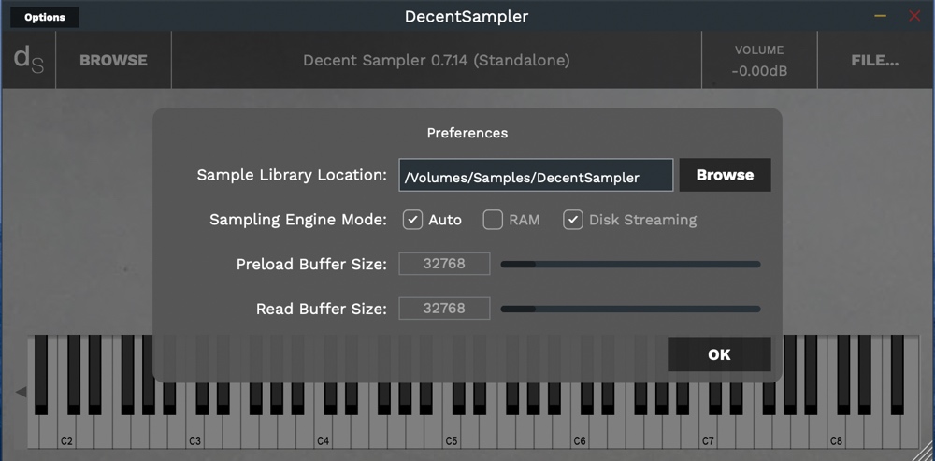Adjust the Read Buffer Size slider
This screenshot has height=461, width=935.
[x=630, y=309]
